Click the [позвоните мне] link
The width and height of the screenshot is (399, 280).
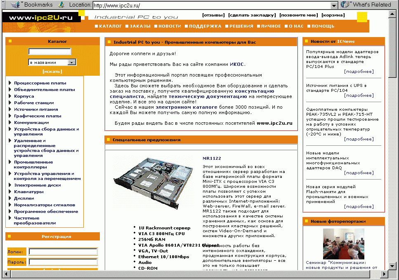299,15
